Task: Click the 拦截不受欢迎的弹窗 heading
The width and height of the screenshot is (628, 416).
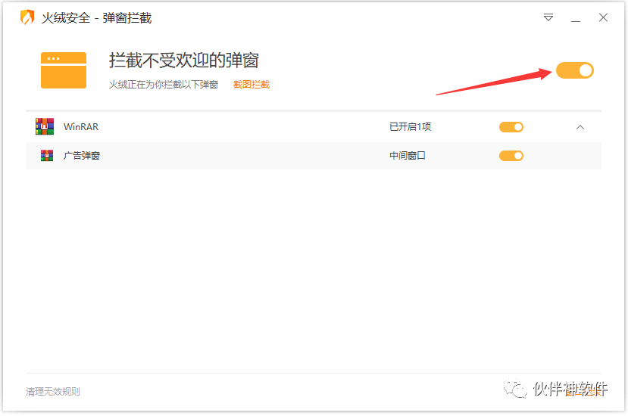Action: (184, 61)
